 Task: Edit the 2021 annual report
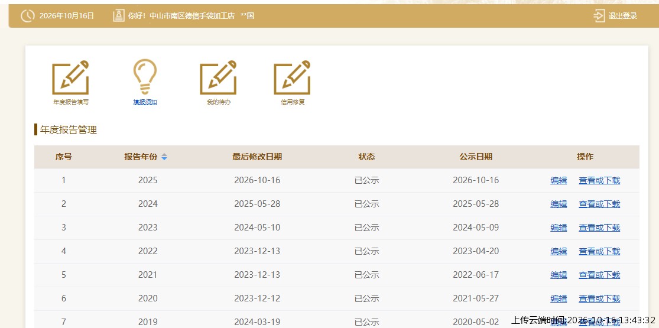559,275
